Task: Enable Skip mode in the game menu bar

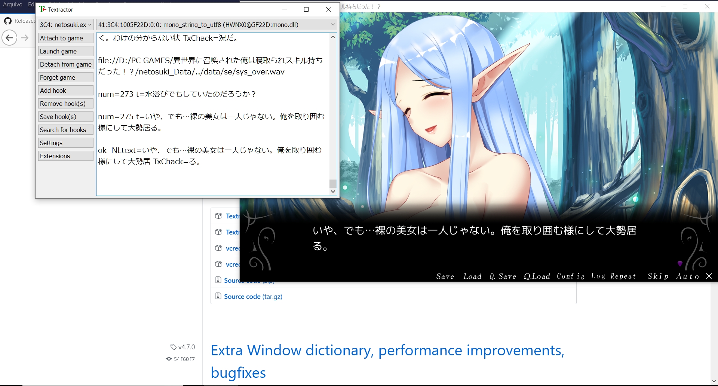Action: click(659, 276)
